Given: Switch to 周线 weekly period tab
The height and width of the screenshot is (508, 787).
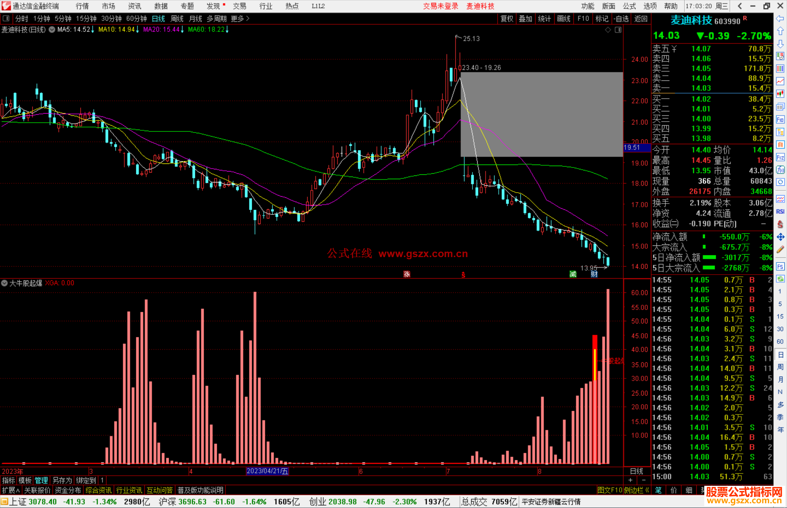Looking at the screenshot, I should tap(177, 19).
